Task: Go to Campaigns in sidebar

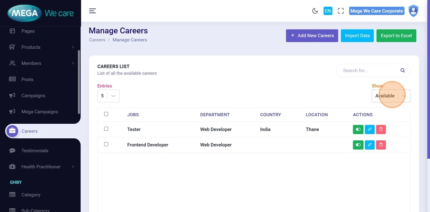Action: (33, 95)
